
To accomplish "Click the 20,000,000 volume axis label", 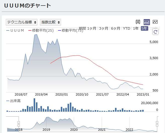I will tap(149, 103).
